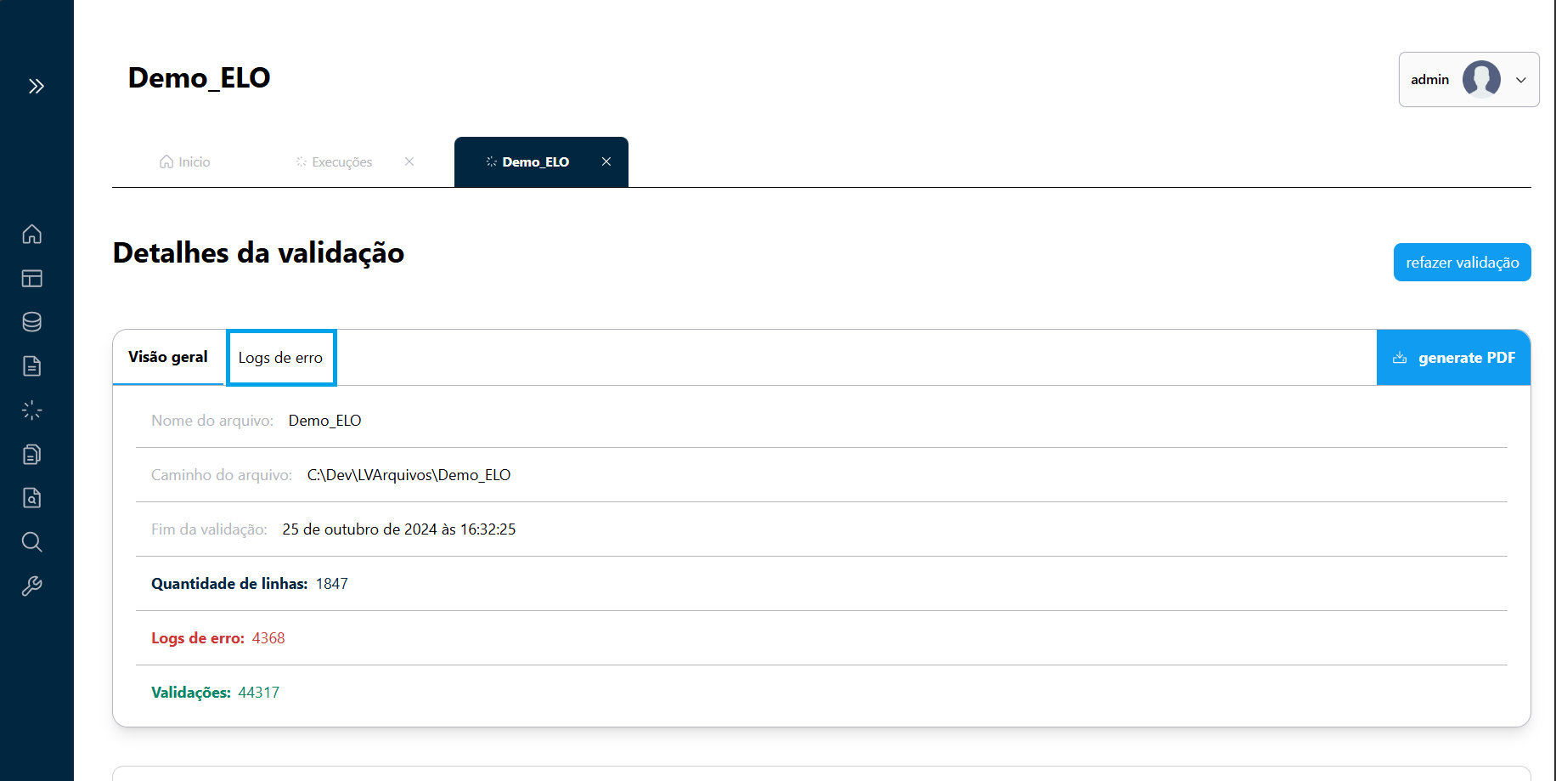Click the layout table icon in sidebar

pyautogui.click(x=32, y=278)
